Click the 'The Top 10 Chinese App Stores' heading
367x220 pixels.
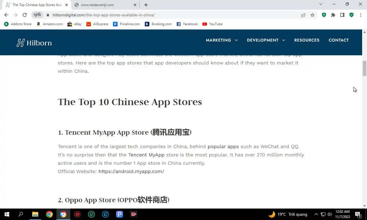[130, 102]
